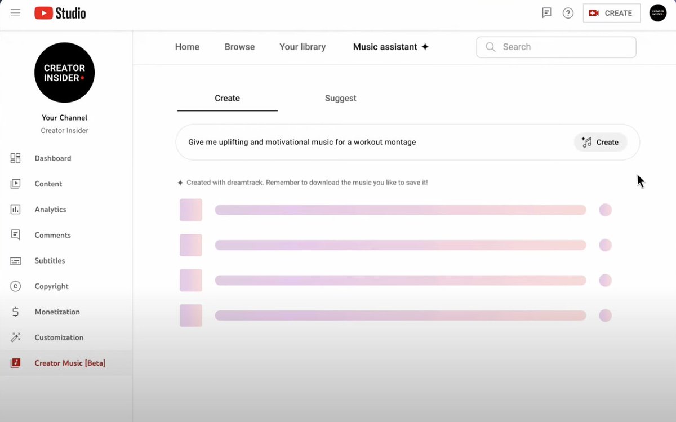Click the CREATE video button
The image size is (676, 422).
(611, 13)
